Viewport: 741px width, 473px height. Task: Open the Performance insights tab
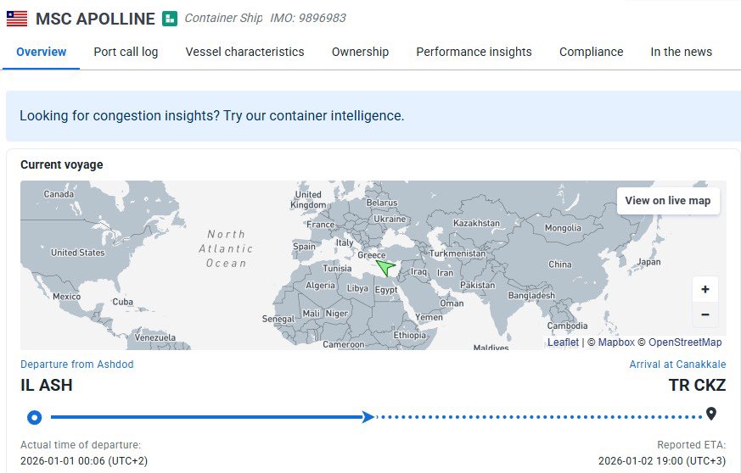[474, 52]
